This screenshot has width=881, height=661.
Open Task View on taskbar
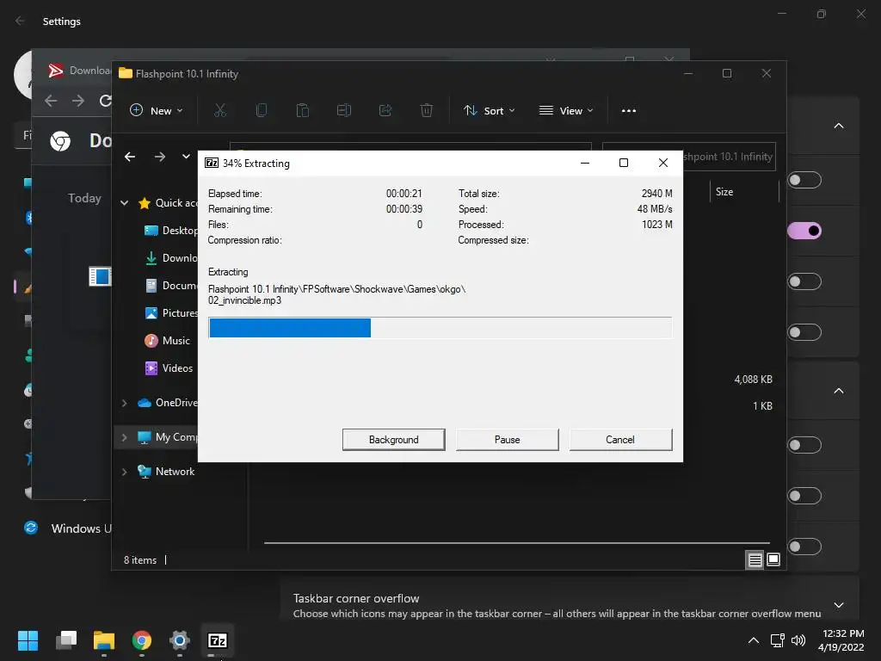(65, 640)
